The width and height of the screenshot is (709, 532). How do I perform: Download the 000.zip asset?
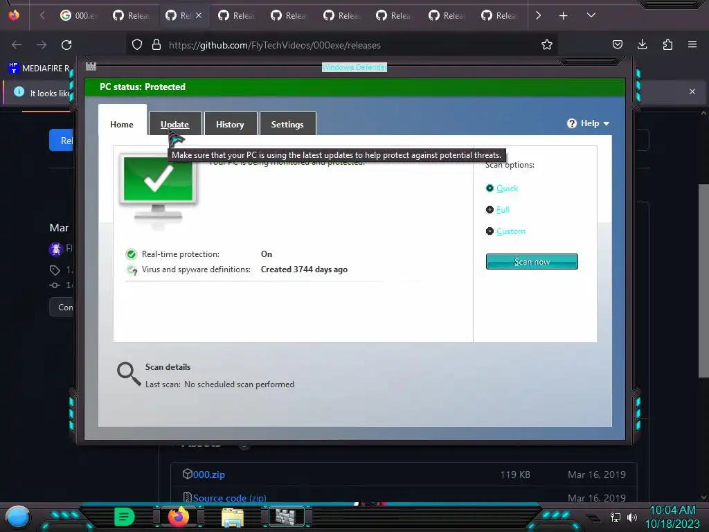209,475
